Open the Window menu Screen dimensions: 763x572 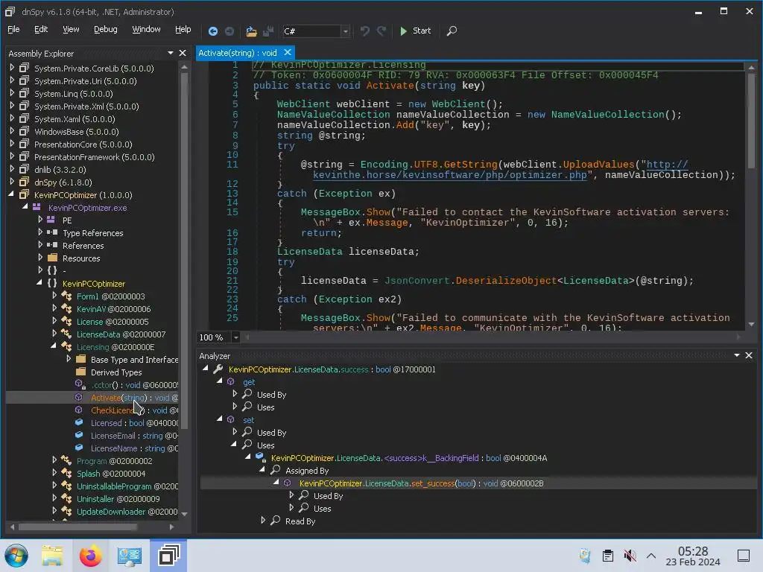click(147, 29)
